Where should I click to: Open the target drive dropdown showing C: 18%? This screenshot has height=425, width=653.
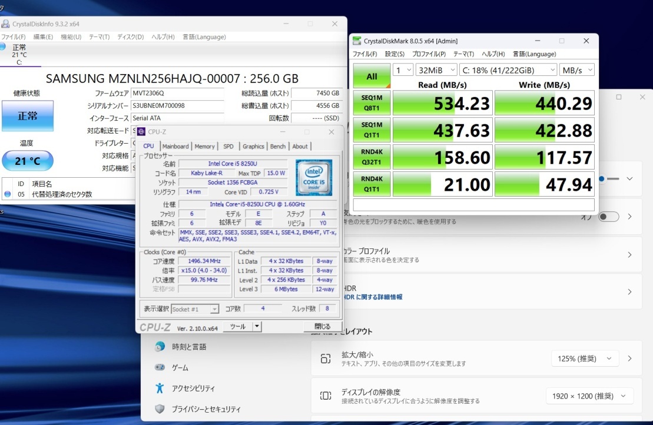pyautogui.click(x=508, y=70)
